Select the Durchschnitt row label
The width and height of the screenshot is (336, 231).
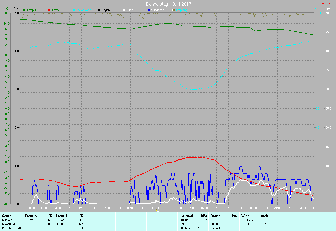pos(12,228)
